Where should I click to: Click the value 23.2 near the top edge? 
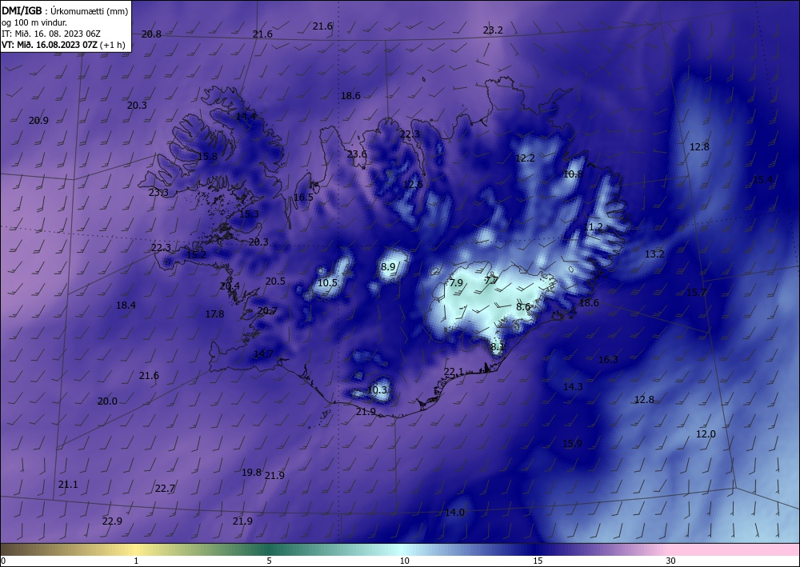click(x=493, y=30)
